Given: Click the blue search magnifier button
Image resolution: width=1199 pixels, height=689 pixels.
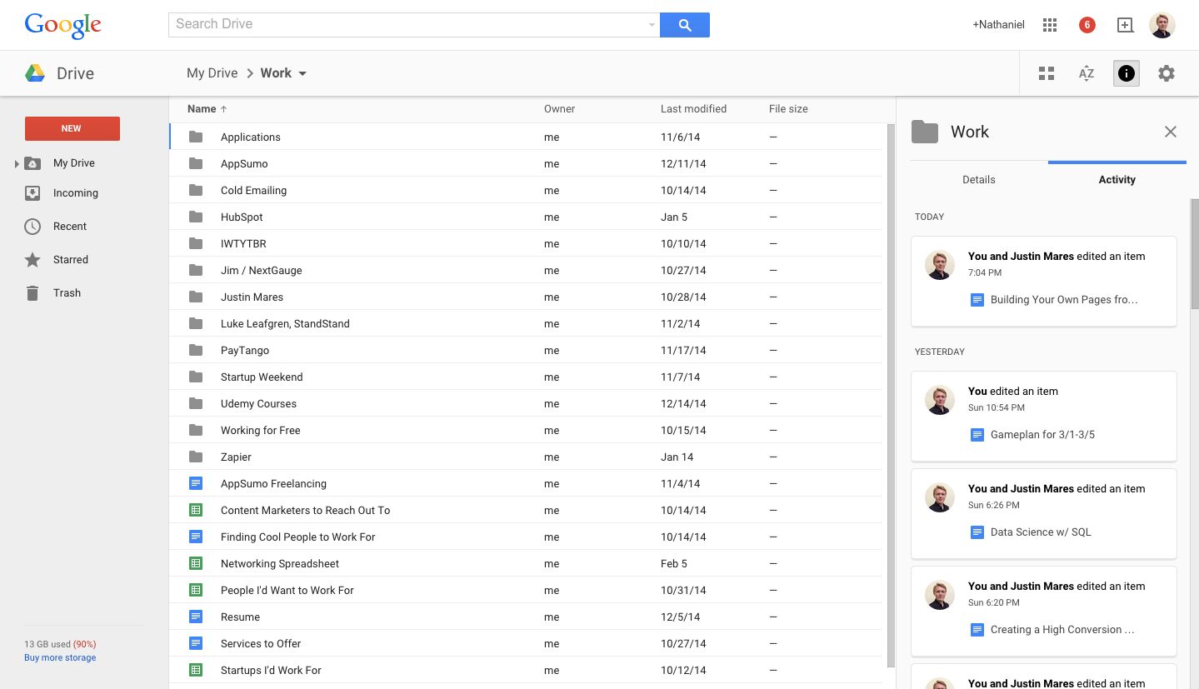Looking at the screenshot, I should (684, 24).
